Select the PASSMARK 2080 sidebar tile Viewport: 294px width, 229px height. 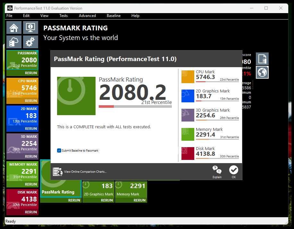pos(22,60)
